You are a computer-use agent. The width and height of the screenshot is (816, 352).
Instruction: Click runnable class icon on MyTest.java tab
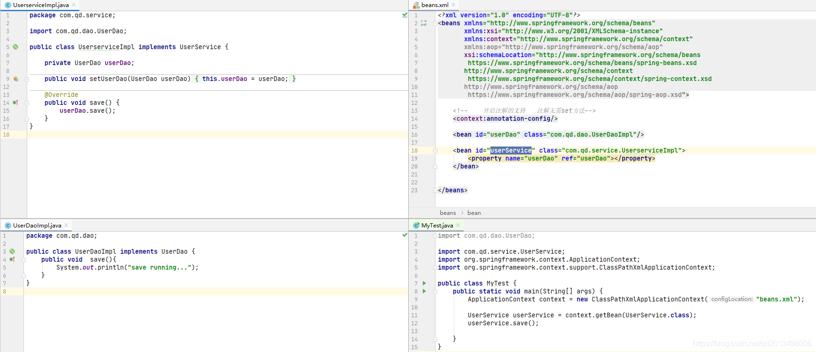416,226
